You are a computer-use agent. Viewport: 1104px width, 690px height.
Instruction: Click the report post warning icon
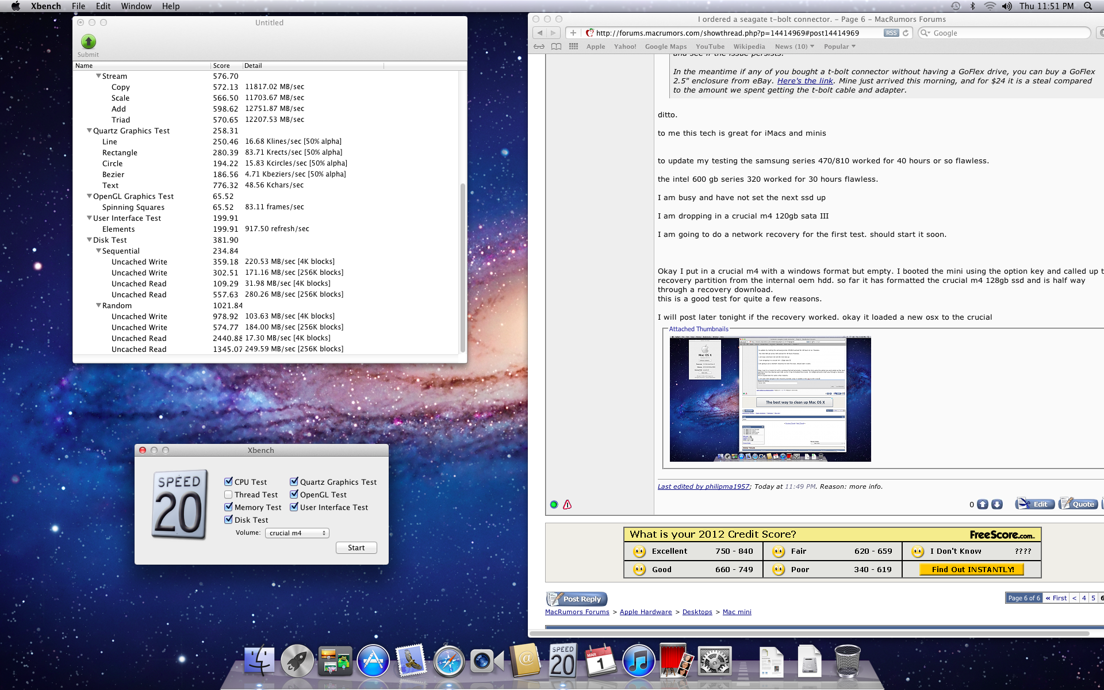click(568, 504)
